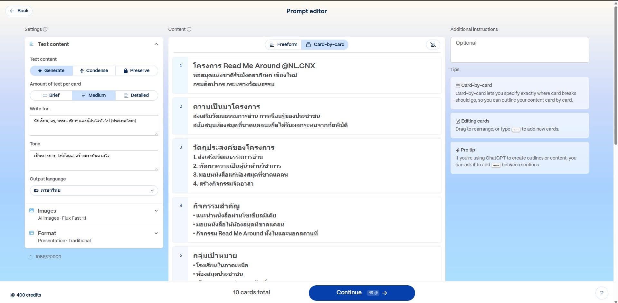Click the Images section picture icon
618x303 pixels.
click(32, 211)
